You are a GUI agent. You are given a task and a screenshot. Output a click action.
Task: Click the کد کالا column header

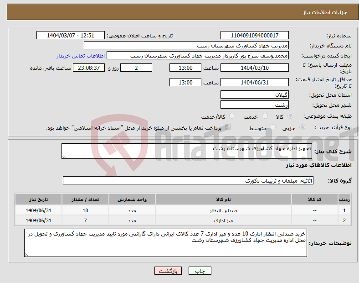coord(315,199)
